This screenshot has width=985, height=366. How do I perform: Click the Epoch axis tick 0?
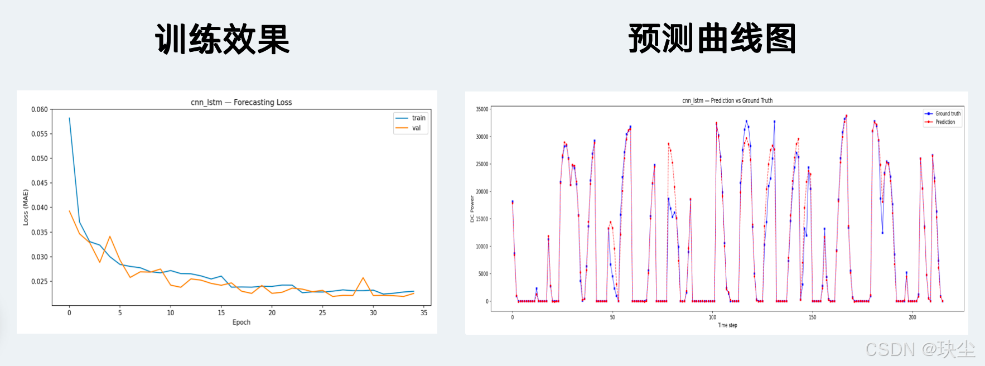69,312
